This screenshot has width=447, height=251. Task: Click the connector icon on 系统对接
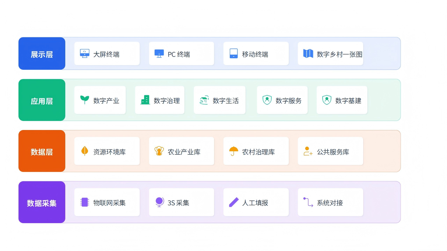tap(308, 202)
